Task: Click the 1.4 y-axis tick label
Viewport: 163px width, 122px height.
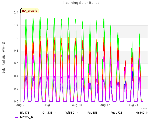Action: (16, 13)
